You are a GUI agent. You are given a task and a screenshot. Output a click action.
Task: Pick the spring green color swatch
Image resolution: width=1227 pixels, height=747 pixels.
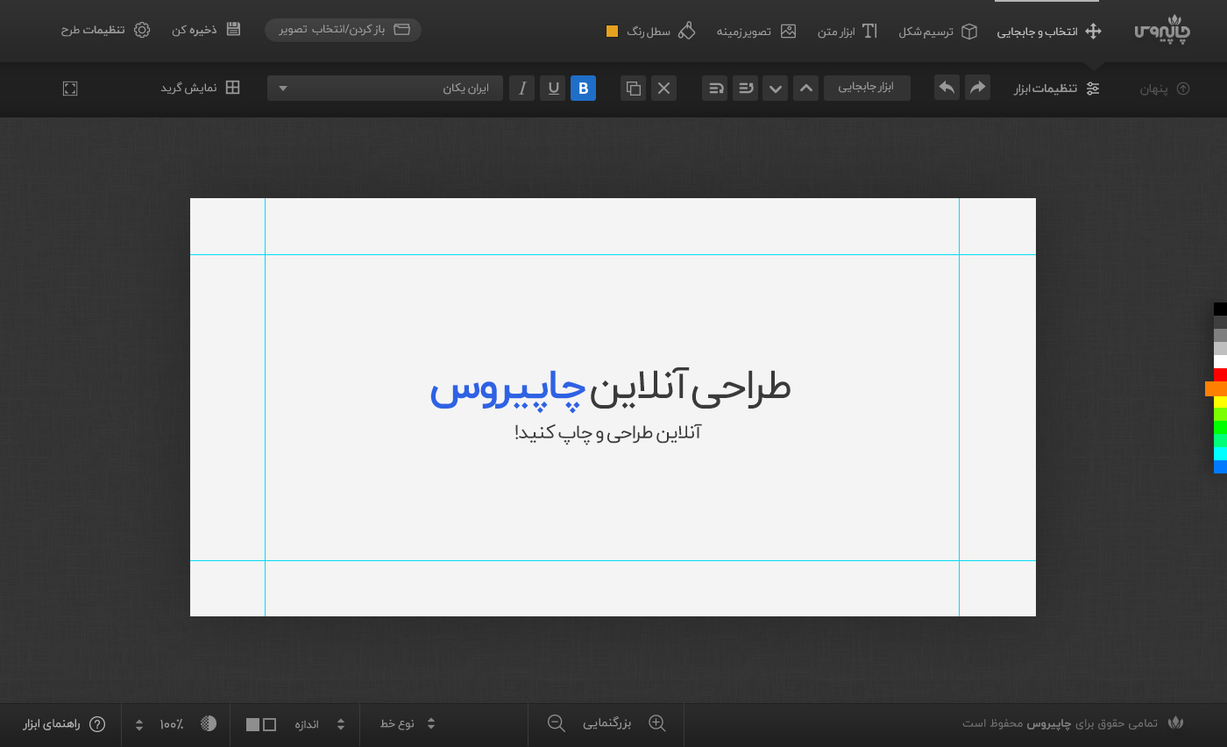[x=1220, y=440]
